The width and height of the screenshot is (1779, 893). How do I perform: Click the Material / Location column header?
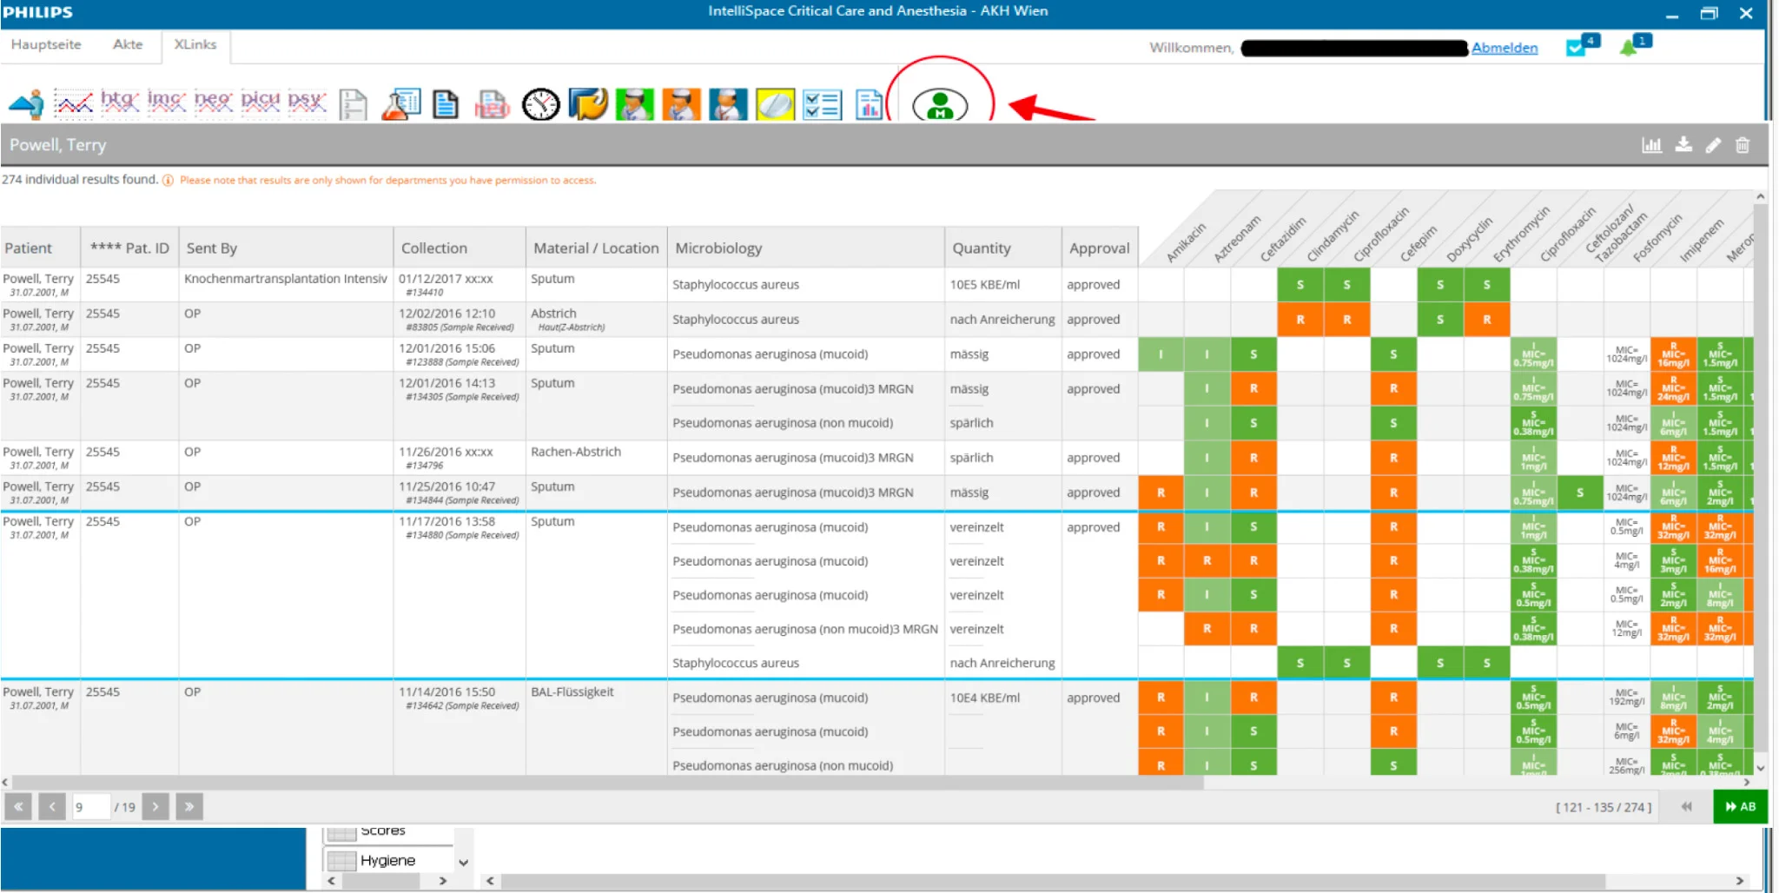[597, 248]
